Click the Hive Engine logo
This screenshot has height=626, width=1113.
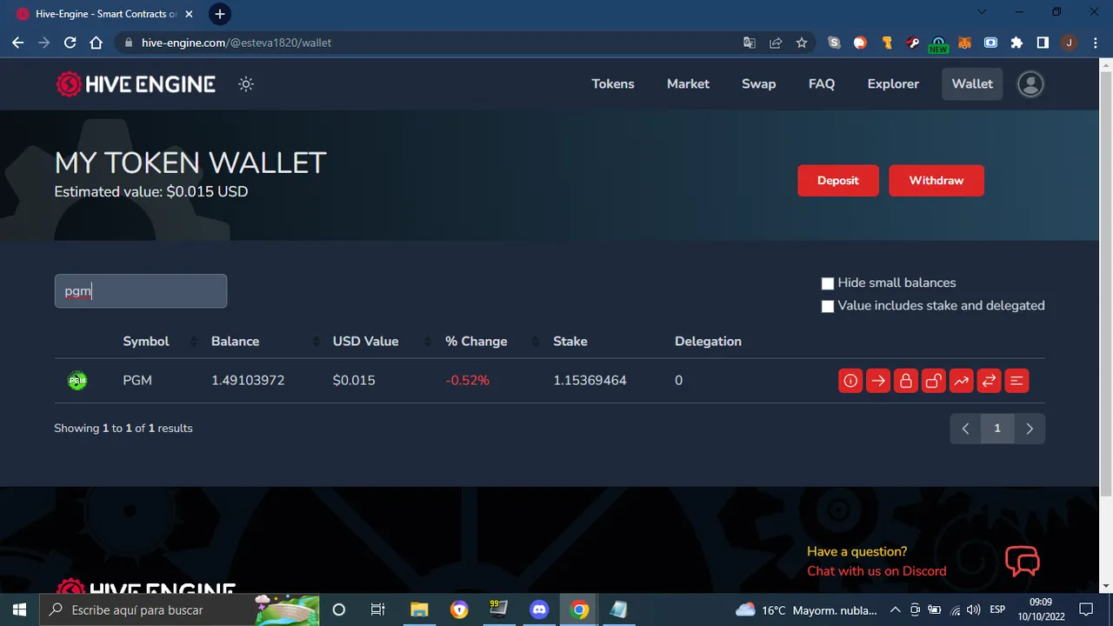click(136, 84)
